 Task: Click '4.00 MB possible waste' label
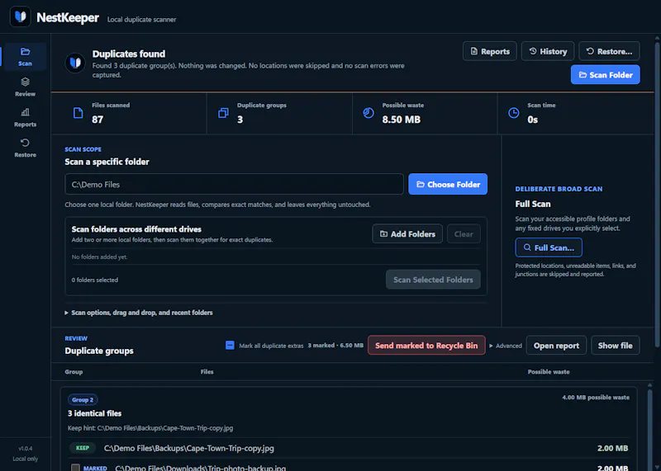596,398
